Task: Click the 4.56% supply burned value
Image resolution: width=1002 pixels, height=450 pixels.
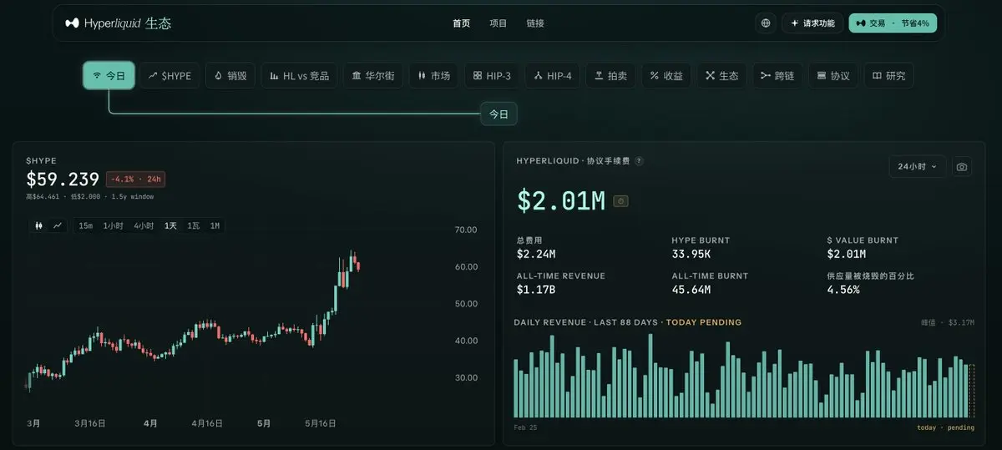Action: coord(843,290)
